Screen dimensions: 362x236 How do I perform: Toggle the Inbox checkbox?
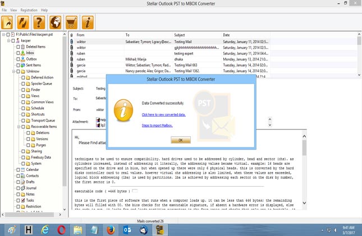18,53
